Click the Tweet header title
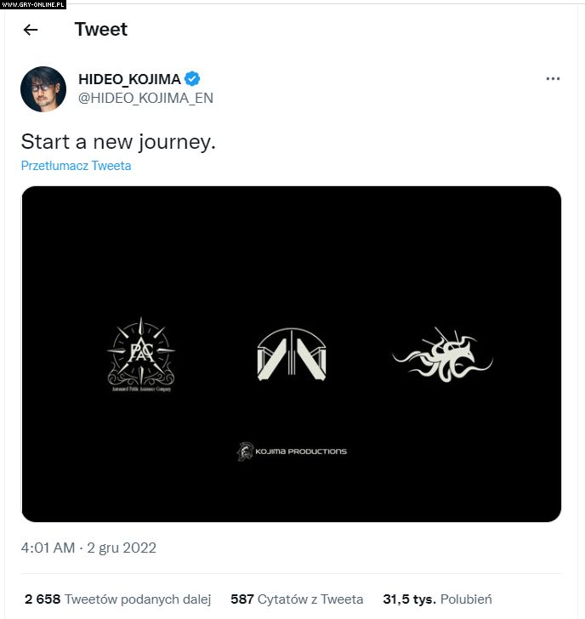The image size is (585, 619). click(100, 29)
